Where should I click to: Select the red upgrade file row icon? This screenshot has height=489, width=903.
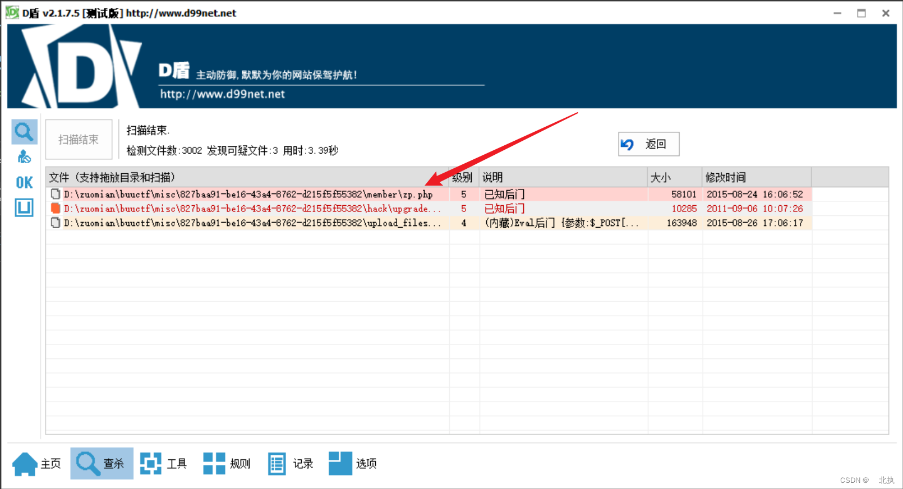coord(56,208)
